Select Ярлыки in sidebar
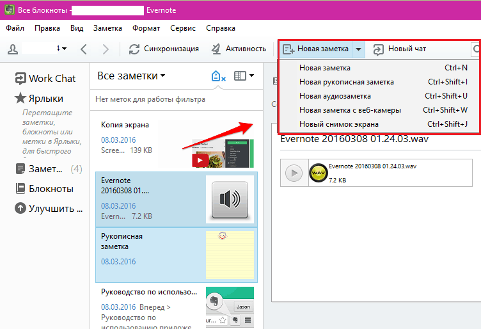Screen dimensions: 481x329 click(39, 99)
